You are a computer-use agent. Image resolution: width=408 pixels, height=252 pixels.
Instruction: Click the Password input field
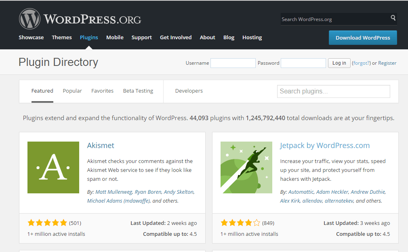click(303, 63)
